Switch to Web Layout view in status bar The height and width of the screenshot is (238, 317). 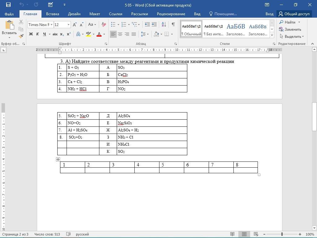256,234
